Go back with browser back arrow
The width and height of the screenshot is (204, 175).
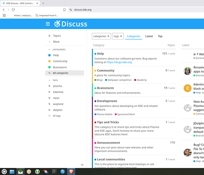[4, 9]
